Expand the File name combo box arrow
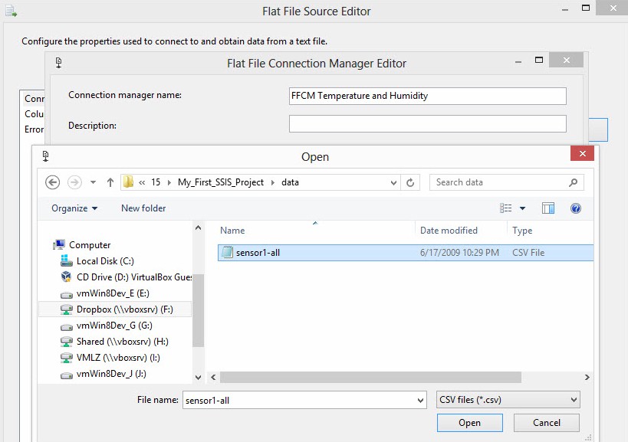Screen dimensions: 628x442 [x=419, y=400]
